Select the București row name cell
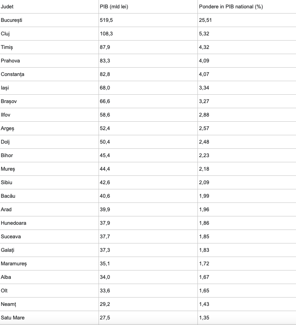The width and height of the screenshot is (296, 325). (12, 20)
